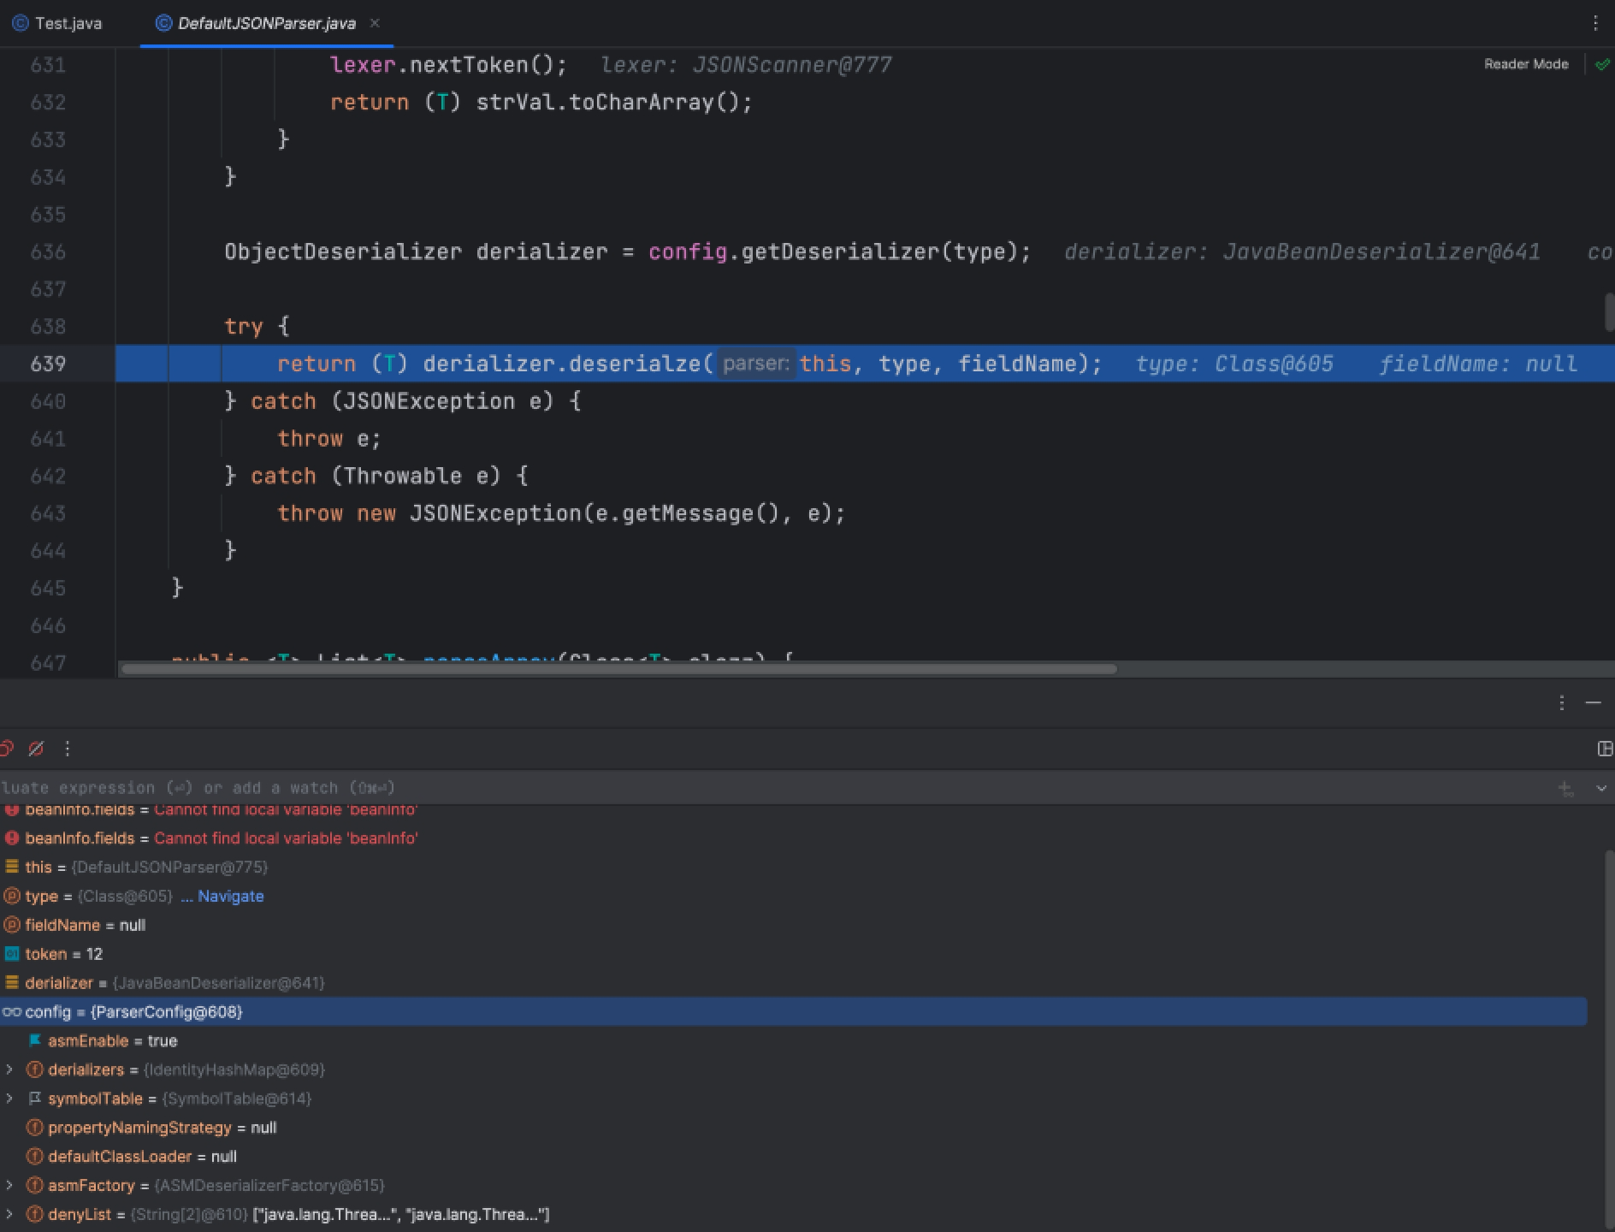Screen dimensions: 1615x1232
Task: Click the field icon next to asmFactory
Action: coord(35,1185)
